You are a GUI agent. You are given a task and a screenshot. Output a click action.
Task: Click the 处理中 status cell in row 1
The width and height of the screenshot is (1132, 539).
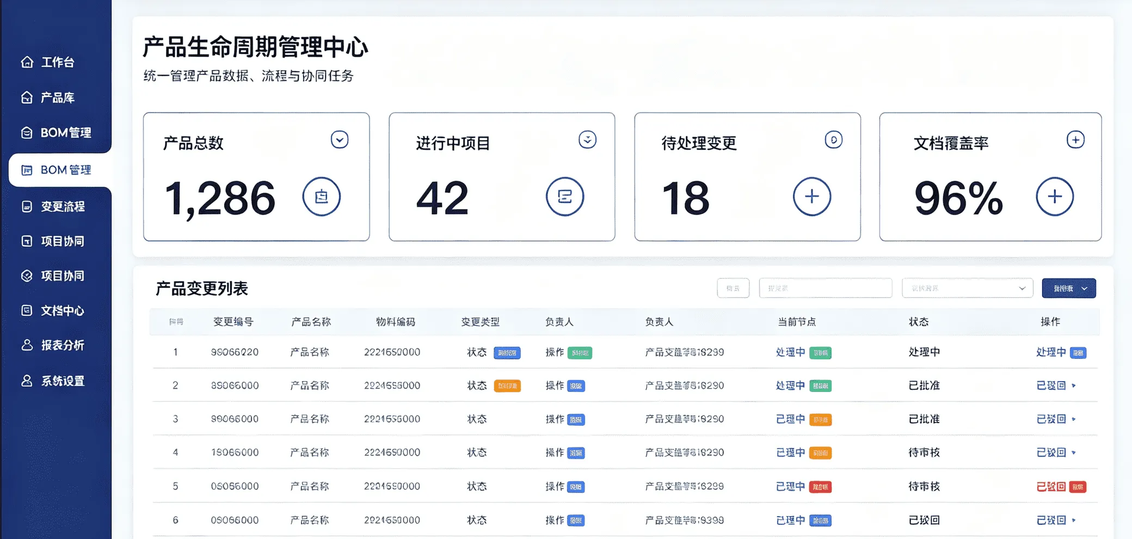coord(924,352)
